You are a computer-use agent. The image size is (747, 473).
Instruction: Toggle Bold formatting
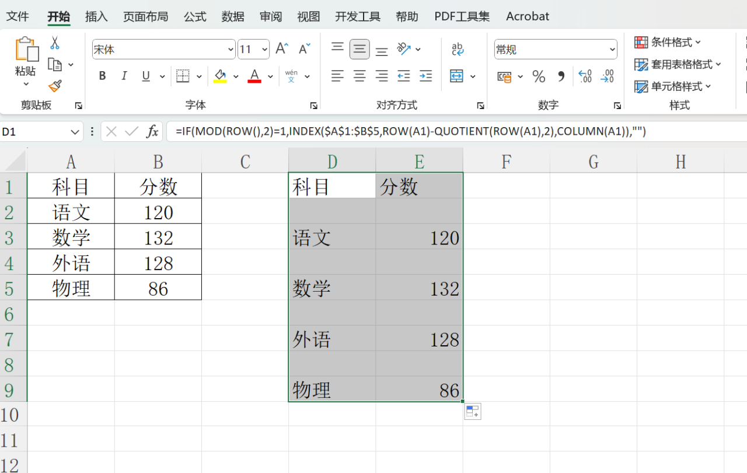(x=103, y=76)
